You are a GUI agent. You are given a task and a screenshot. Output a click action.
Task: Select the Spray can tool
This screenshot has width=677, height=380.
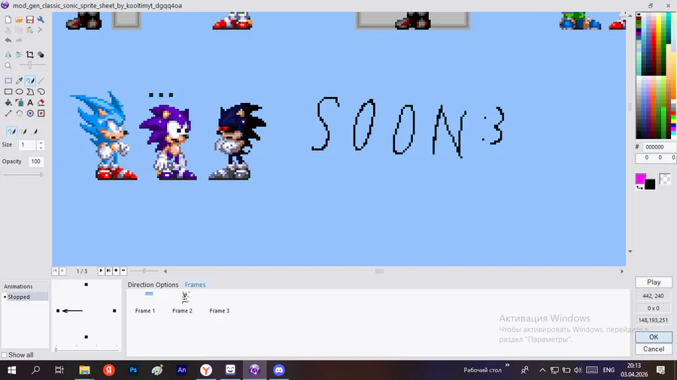coord(19,103)
